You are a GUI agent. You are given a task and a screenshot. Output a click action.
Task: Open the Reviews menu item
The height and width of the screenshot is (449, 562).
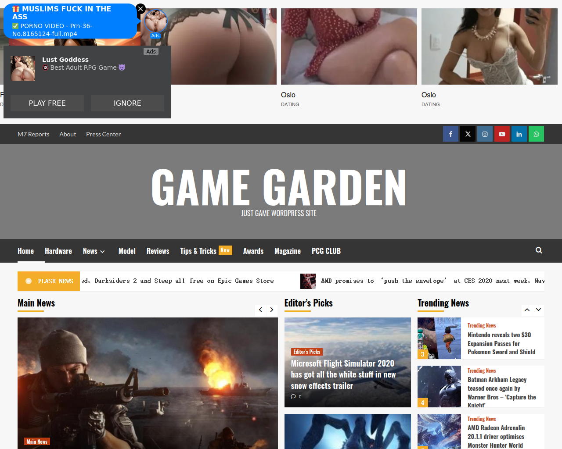158,251
